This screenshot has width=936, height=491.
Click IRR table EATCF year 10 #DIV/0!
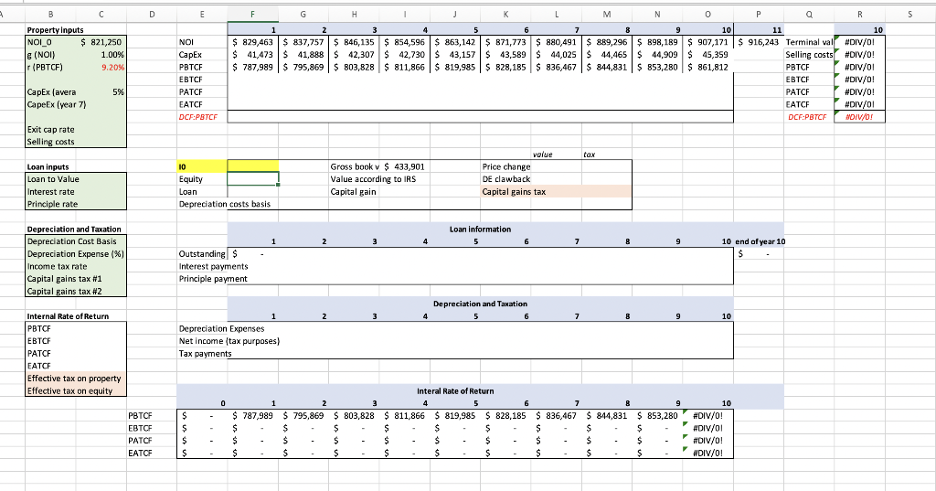click(x=708, y=453)
